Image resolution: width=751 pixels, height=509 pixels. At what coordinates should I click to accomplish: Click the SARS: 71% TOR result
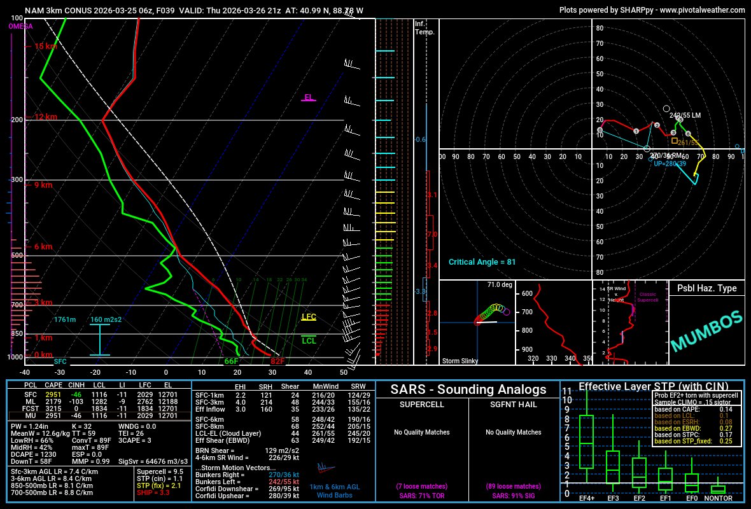pyautogui.click(x=422, y=496)
